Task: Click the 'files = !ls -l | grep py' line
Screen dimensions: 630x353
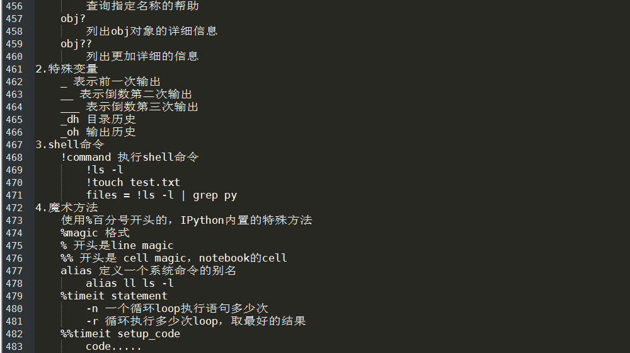Action: coord(161,195)
